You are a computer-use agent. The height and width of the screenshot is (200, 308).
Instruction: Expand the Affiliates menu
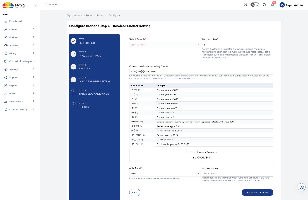tap(20, 45)
